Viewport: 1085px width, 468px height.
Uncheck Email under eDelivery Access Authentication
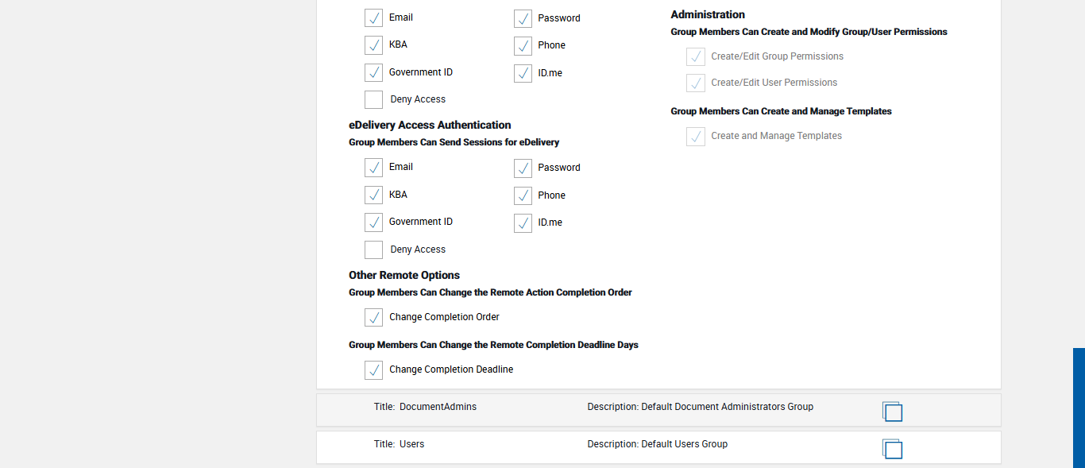pyautogui.click(x=373, y=168)
